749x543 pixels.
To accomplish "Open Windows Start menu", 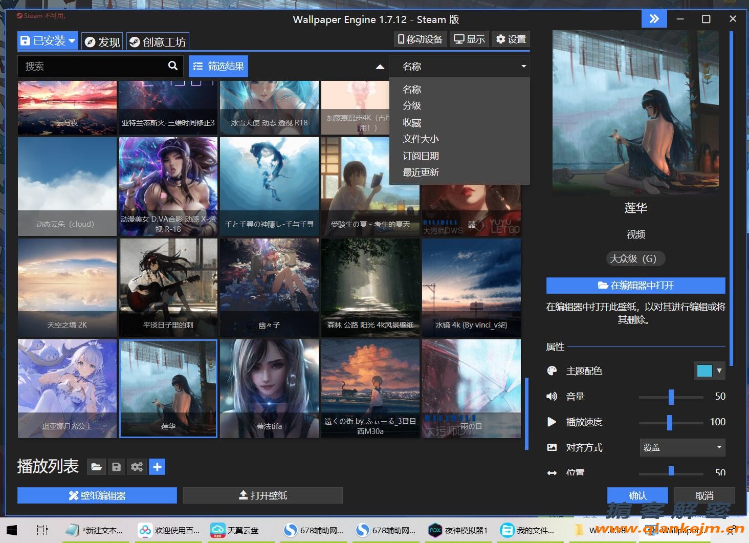I will coord(11,530).
